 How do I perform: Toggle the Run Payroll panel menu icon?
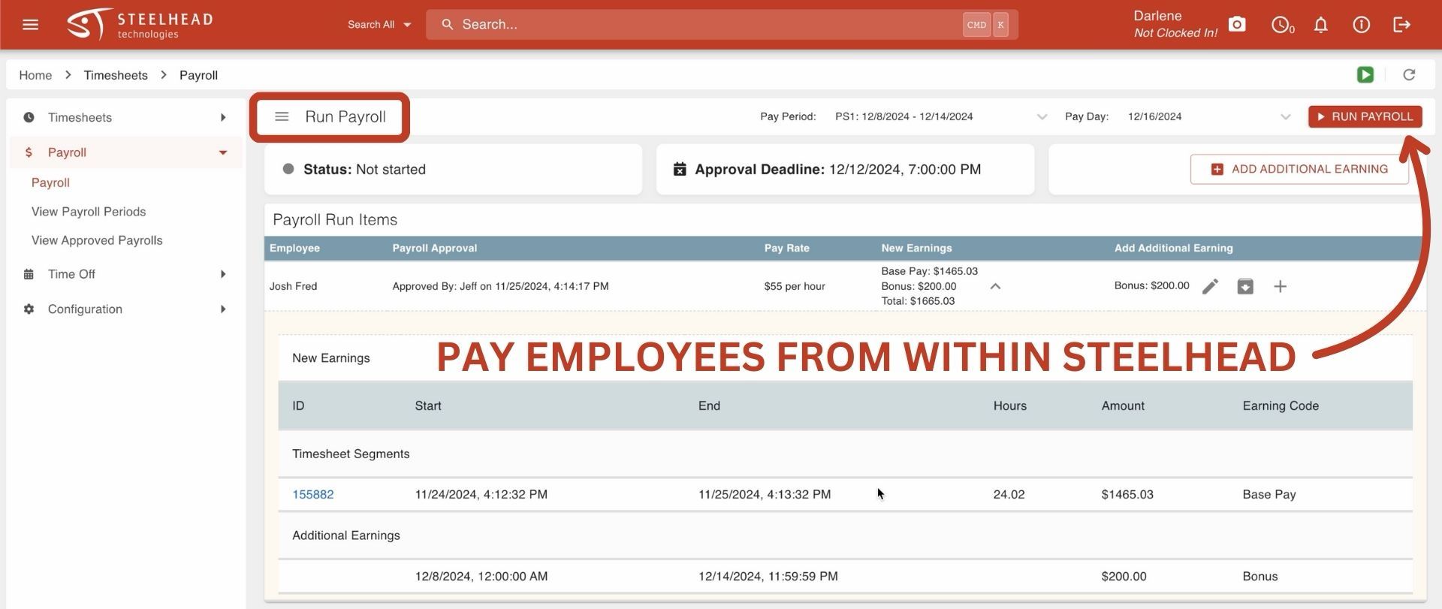coord(282,117)
